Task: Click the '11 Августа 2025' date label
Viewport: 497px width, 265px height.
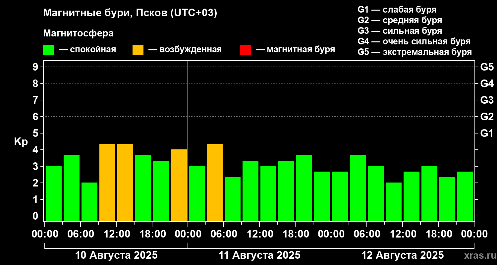Action: tap(259, 255)
